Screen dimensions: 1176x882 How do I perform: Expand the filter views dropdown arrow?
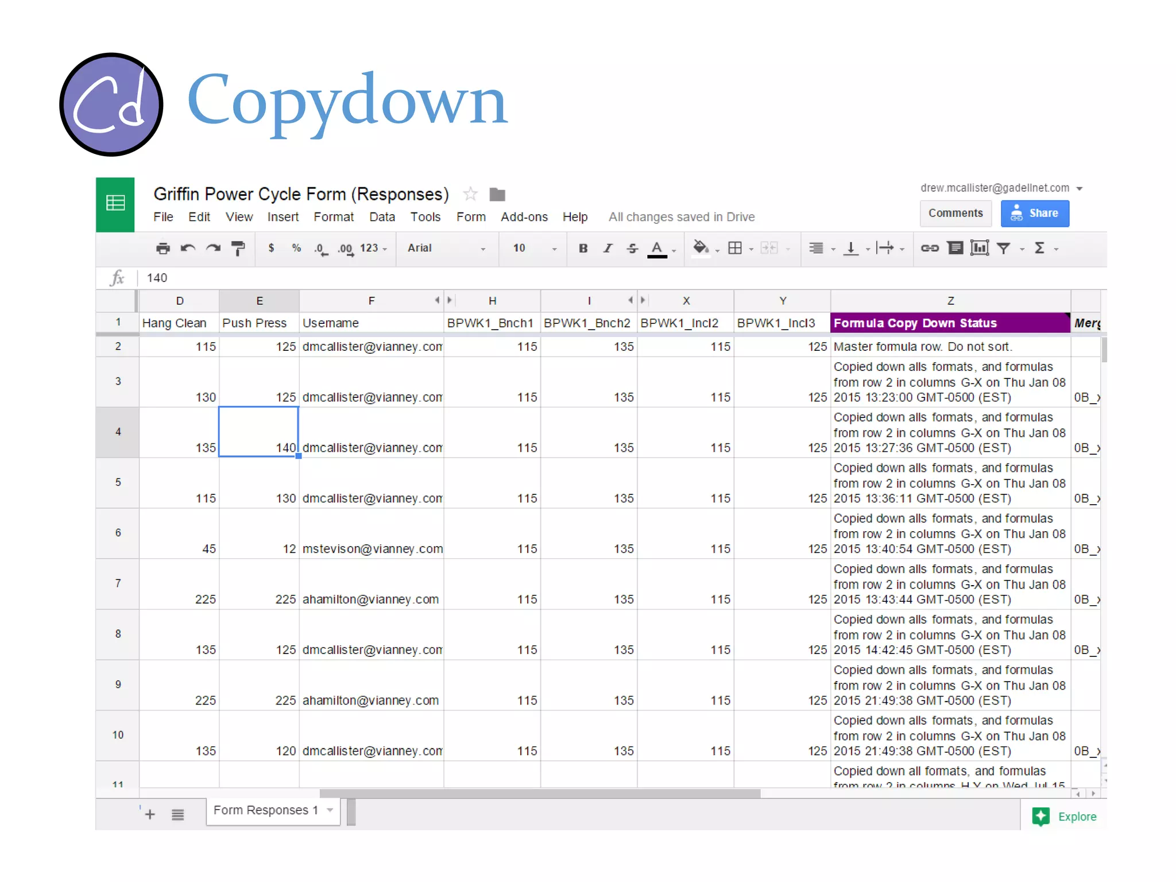1022,249
